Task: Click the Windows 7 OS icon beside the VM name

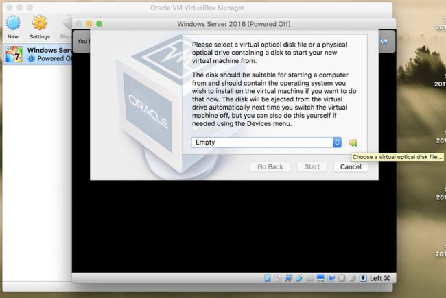Action: [14, 54]
